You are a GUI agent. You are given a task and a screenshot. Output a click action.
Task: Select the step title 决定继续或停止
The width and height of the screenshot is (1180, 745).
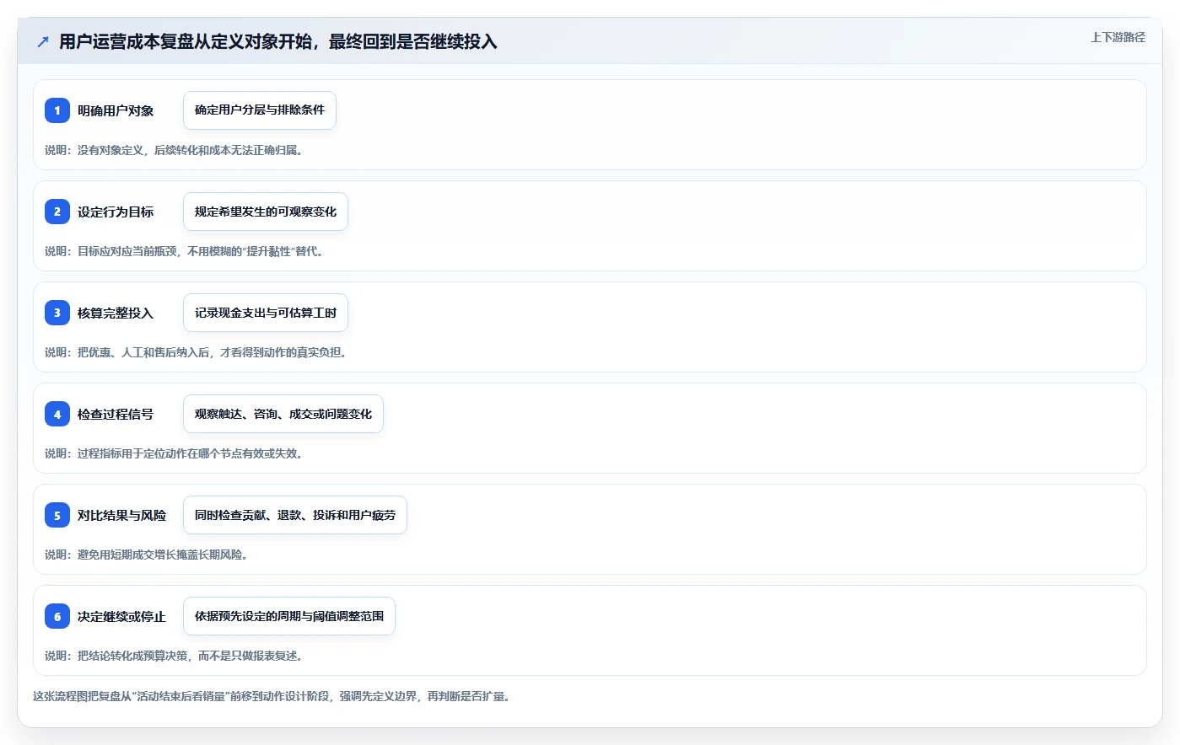click(121, 616)
